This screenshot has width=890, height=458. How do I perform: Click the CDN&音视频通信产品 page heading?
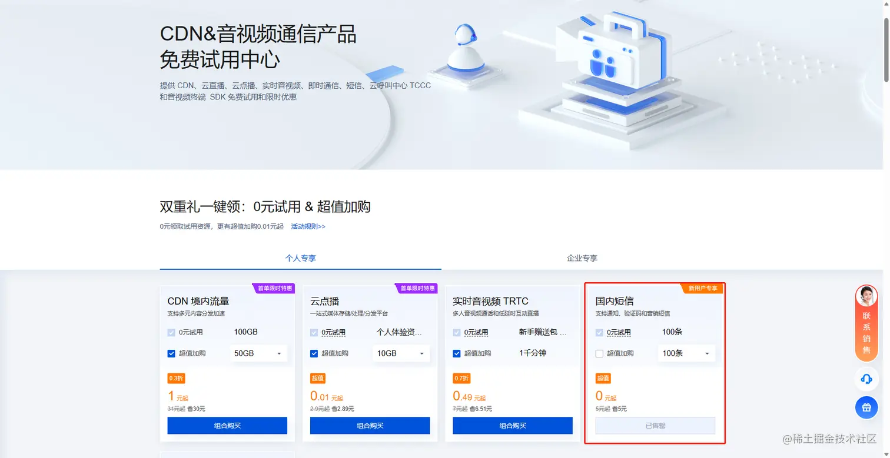[x=258, y=34]
